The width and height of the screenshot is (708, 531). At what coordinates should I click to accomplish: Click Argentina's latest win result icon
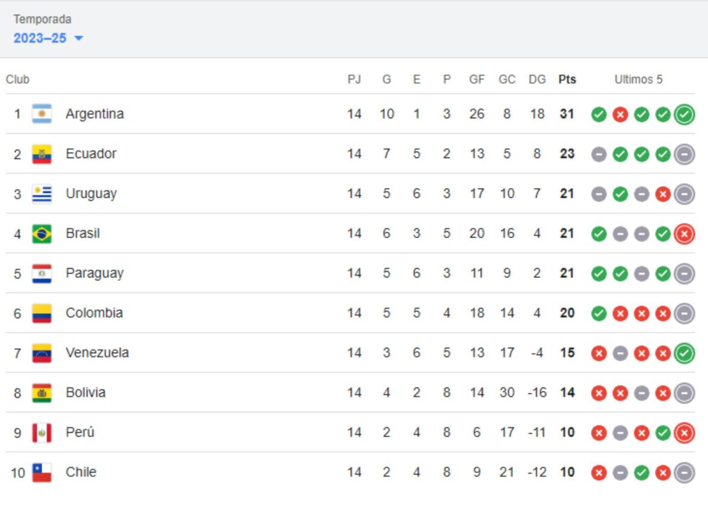click(684, 114)
